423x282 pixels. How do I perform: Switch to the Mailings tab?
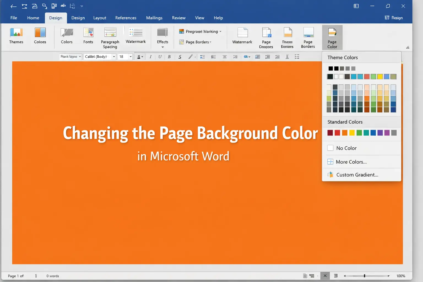click(x=154, y=18)
